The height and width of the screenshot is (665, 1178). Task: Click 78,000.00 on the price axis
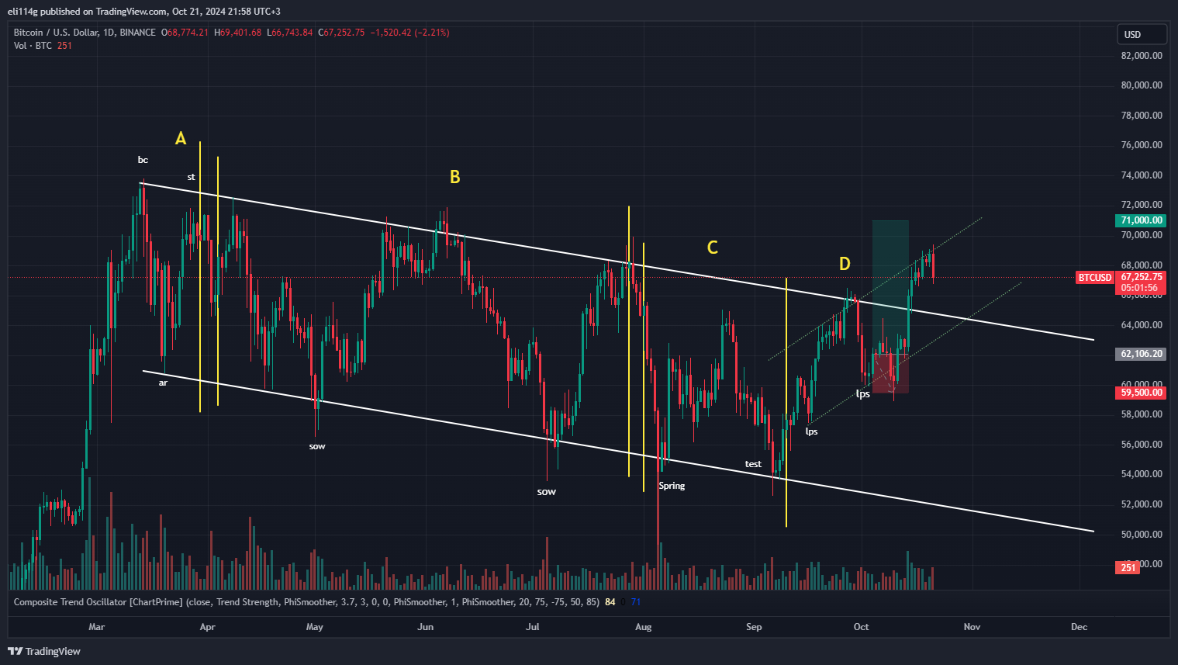click(1142, 116)
